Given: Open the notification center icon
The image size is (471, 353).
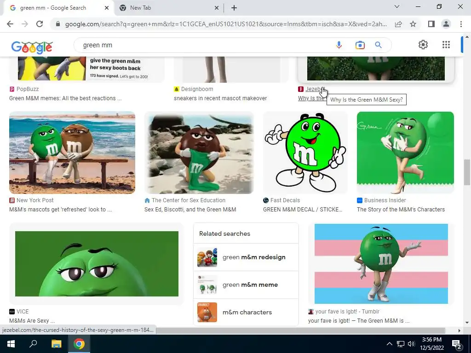Looking at the screenshot, I should 457,344.
